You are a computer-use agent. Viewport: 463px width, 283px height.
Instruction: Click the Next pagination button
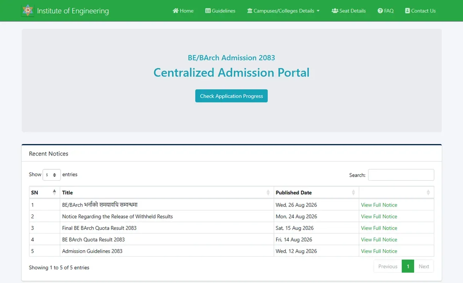pos(424,266)
